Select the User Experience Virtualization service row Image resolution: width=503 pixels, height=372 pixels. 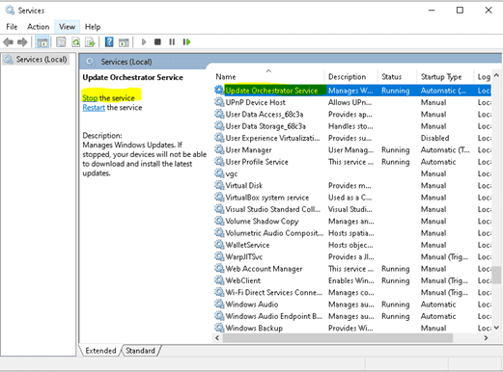352,138
